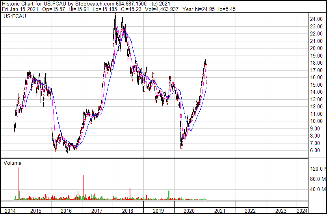Select the 2020 year label

click(189, 211)
